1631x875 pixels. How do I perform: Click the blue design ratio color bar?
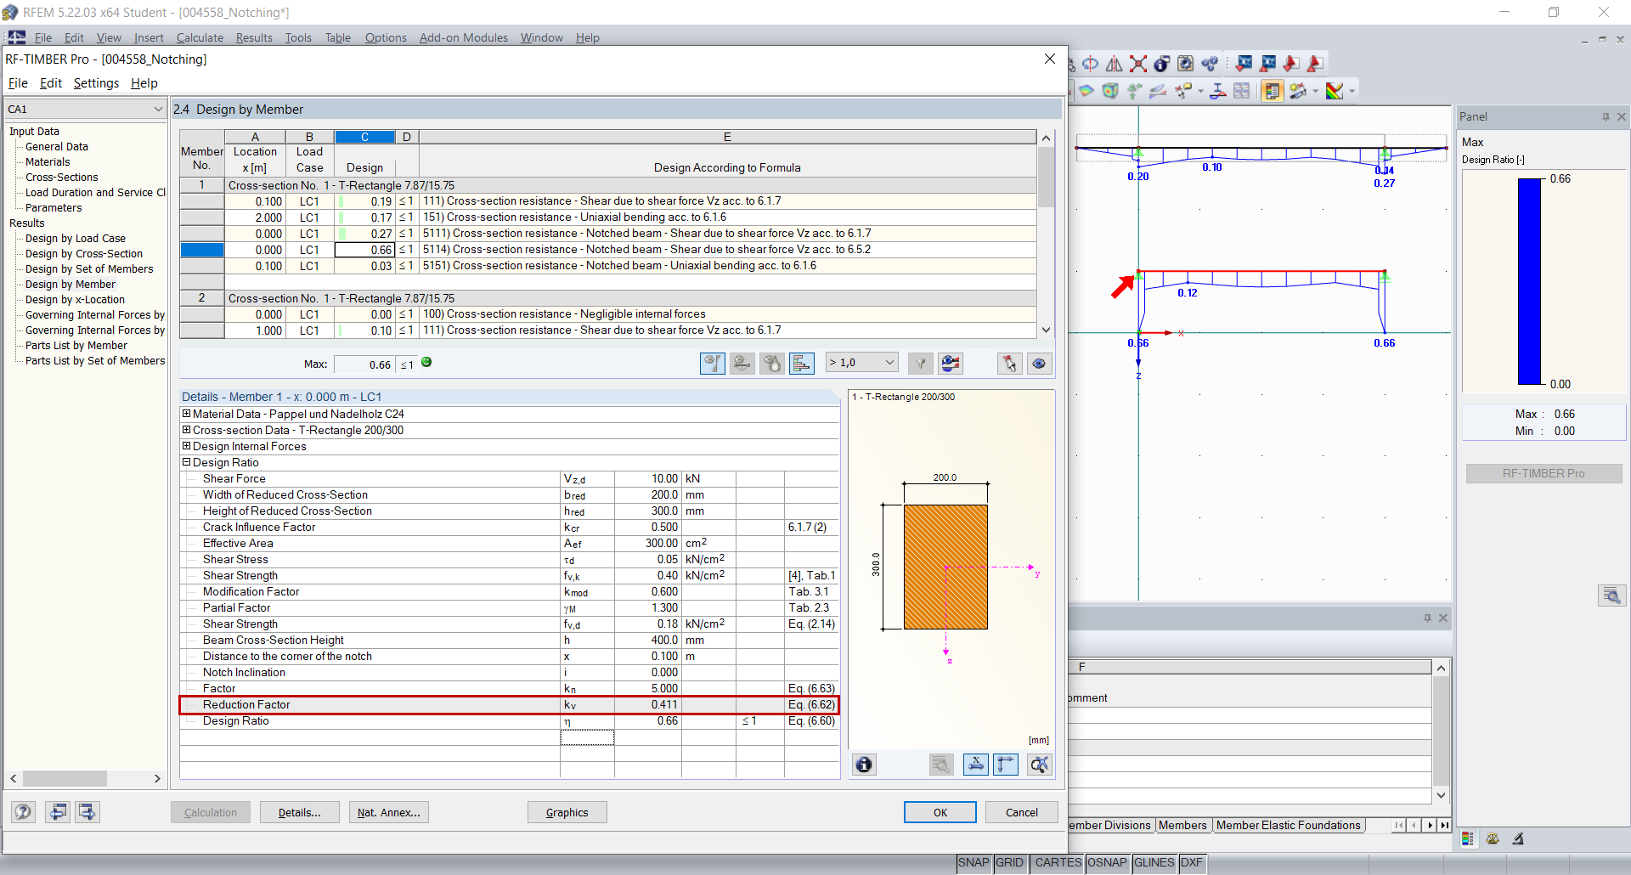(1529, 281)
